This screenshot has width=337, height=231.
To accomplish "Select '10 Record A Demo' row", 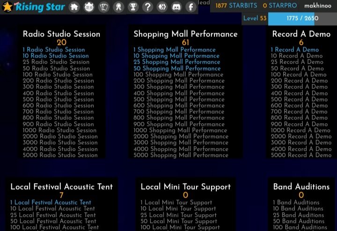I will point(297,56).
